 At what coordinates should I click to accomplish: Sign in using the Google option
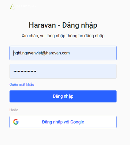pos(63,122)
